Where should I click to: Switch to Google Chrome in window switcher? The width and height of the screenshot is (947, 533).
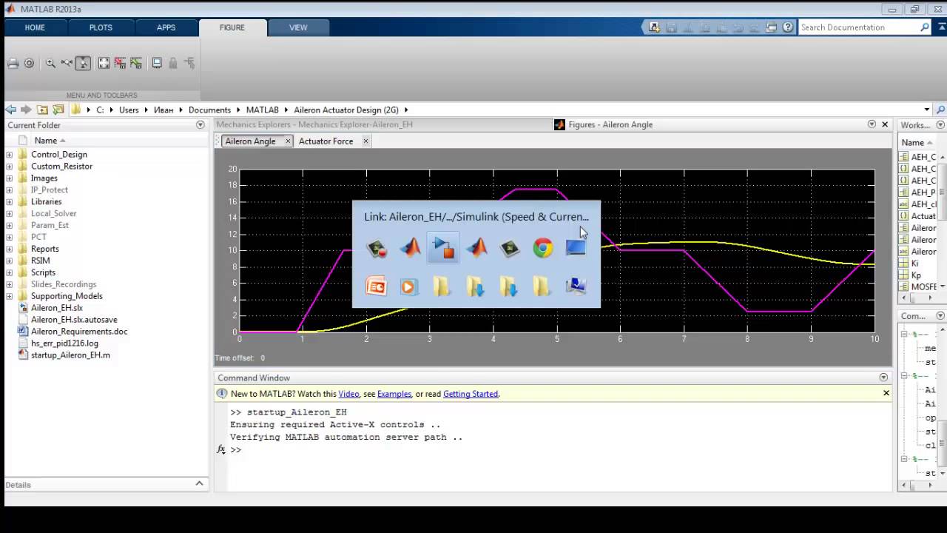coord(543,247)
